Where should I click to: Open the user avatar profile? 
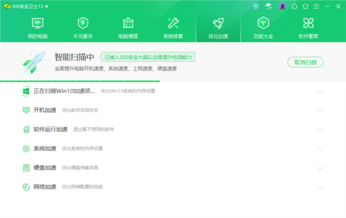283,6
